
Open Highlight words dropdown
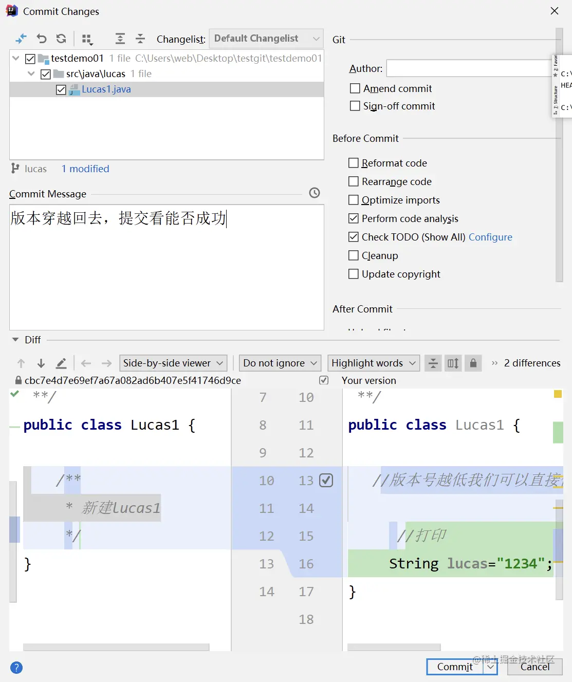coord(374,363)
